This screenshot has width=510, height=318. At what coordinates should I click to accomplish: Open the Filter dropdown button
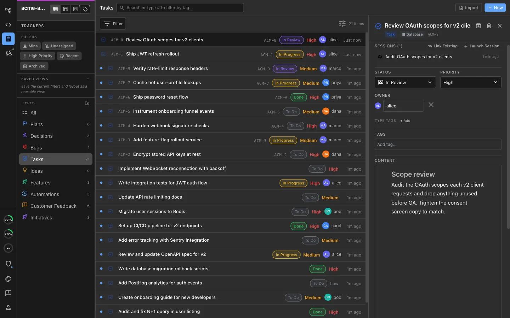pyautogui.click(x=113, y=24)
